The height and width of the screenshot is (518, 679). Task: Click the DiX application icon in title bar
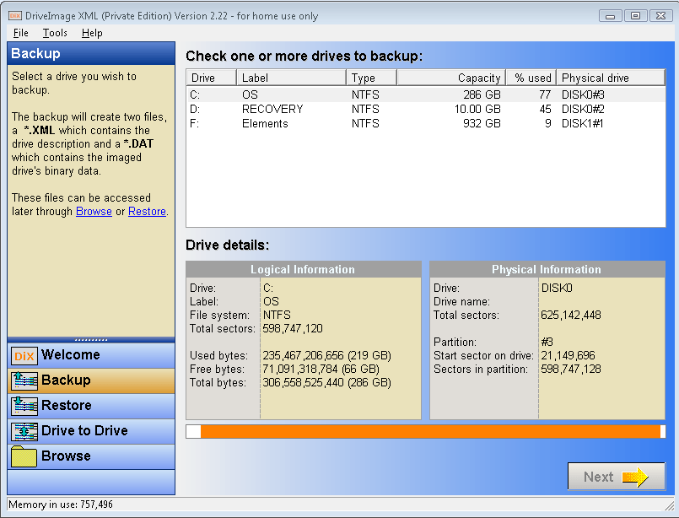(14, 16)
